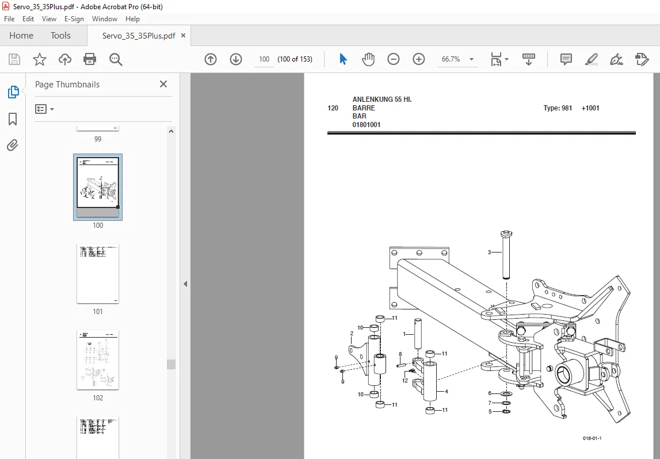Open the Help menu
Image resolution: width=660 pixels, height=459 pixels.
pyautogui.click(x=132, y=19)
